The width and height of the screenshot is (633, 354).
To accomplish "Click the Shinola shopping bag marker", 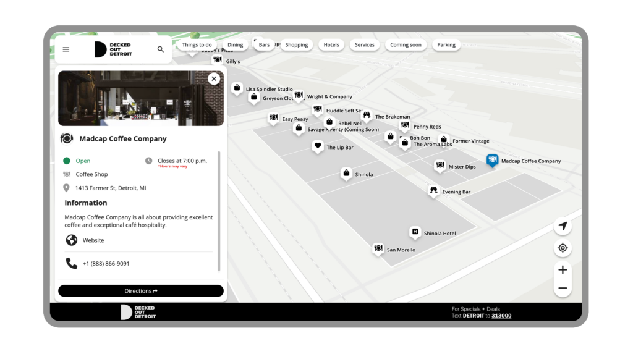I will click(x=346, y=173).
